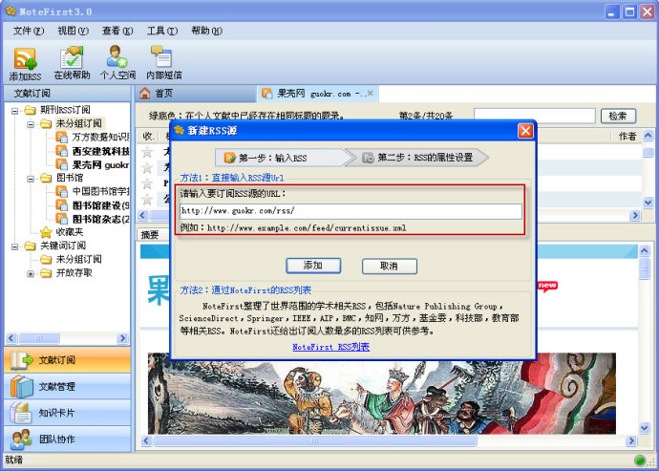Click the search box beside 检索
The height and width of the screenshot is (472, 659).
[x=535, y=116]
